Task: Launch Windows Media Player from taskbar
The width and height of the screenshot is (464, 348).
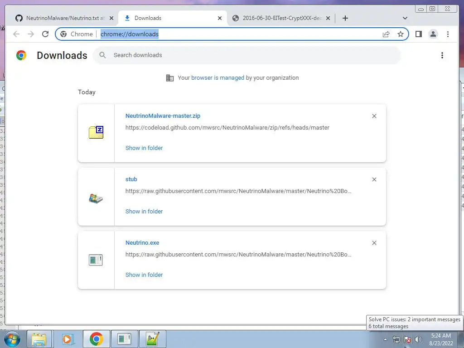Action: (67, 339)
